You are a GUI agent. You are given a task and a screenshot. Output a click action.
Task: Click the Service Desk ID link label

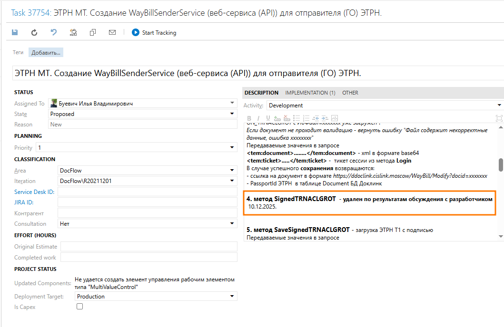tap(34, 192)
